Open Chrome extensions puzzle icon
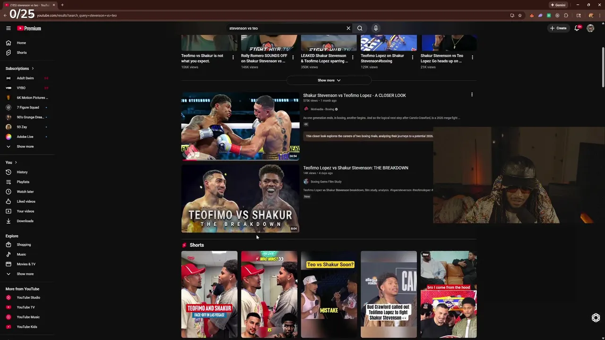The height and width of the screenshot is (340, 605). pyautogui.click(x=566, y=15)
